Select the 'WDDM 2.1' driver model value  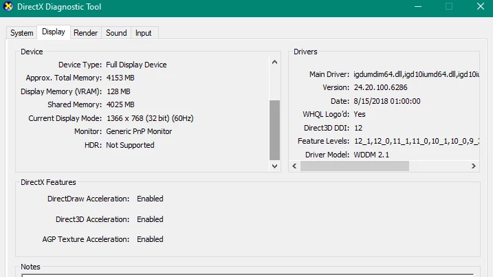[x=371, y=155]
